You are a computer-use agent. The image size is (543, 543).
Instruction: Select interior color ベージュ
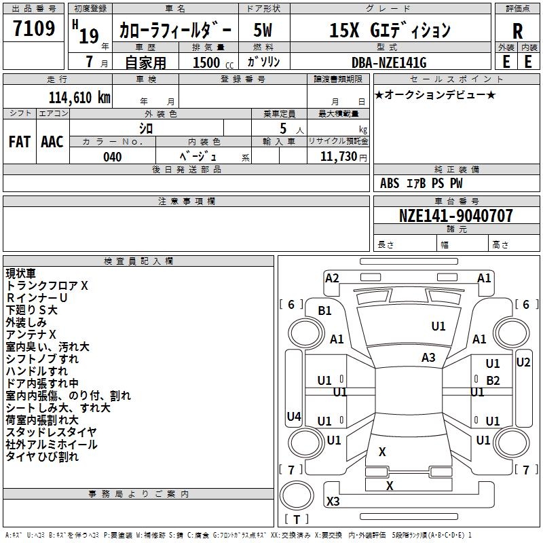coord(198,157)
